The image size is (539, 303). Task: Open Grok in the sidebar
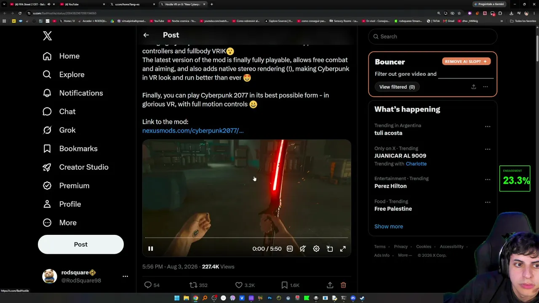pyautogui.click(x=59, y=130)
